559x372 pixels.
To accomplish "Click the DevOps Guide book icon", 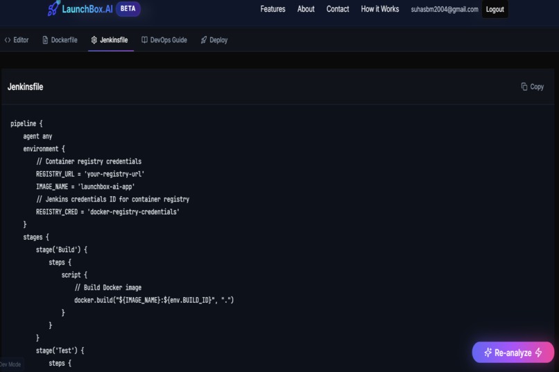I will tap(144, 40).
